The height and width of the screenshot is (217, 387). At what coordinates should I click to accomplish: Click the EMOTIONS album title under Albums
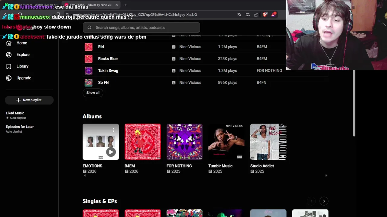tap(92, 166)
